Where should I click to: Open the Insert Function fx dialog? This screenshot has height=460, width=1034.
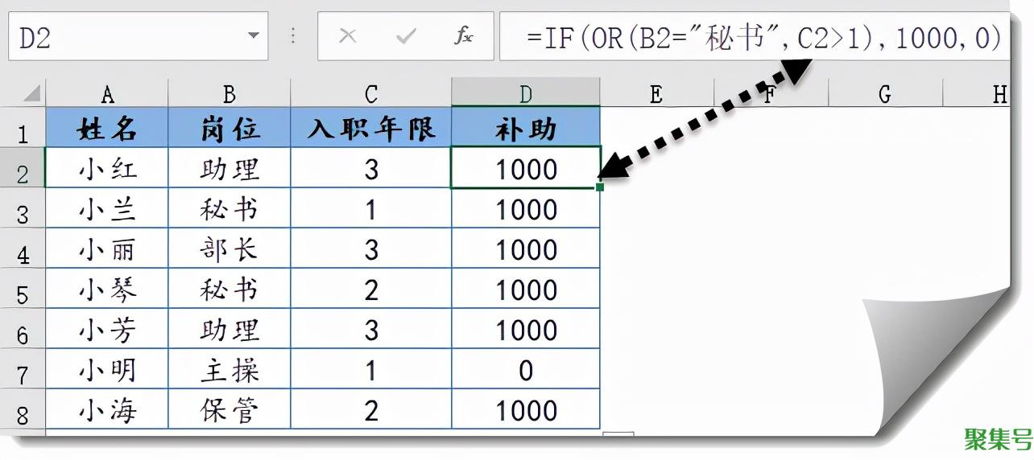(464, 37)
